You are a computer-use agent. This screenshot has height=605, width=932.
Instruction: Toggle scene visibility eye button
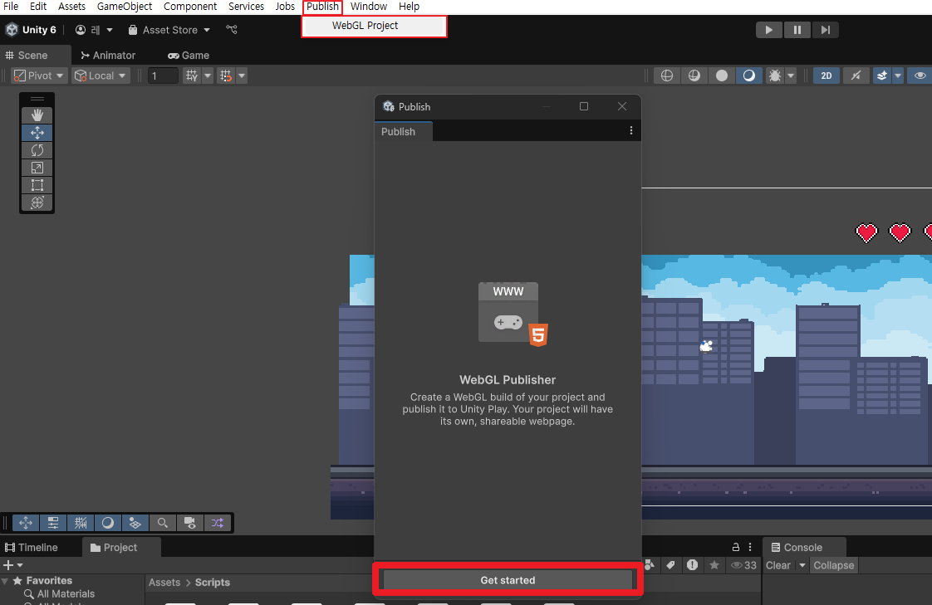[x=920, y=76]
